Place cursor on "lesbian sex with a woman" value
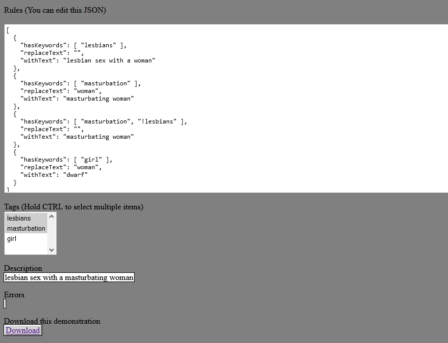The image size is (448, 343). click(109, 60)
